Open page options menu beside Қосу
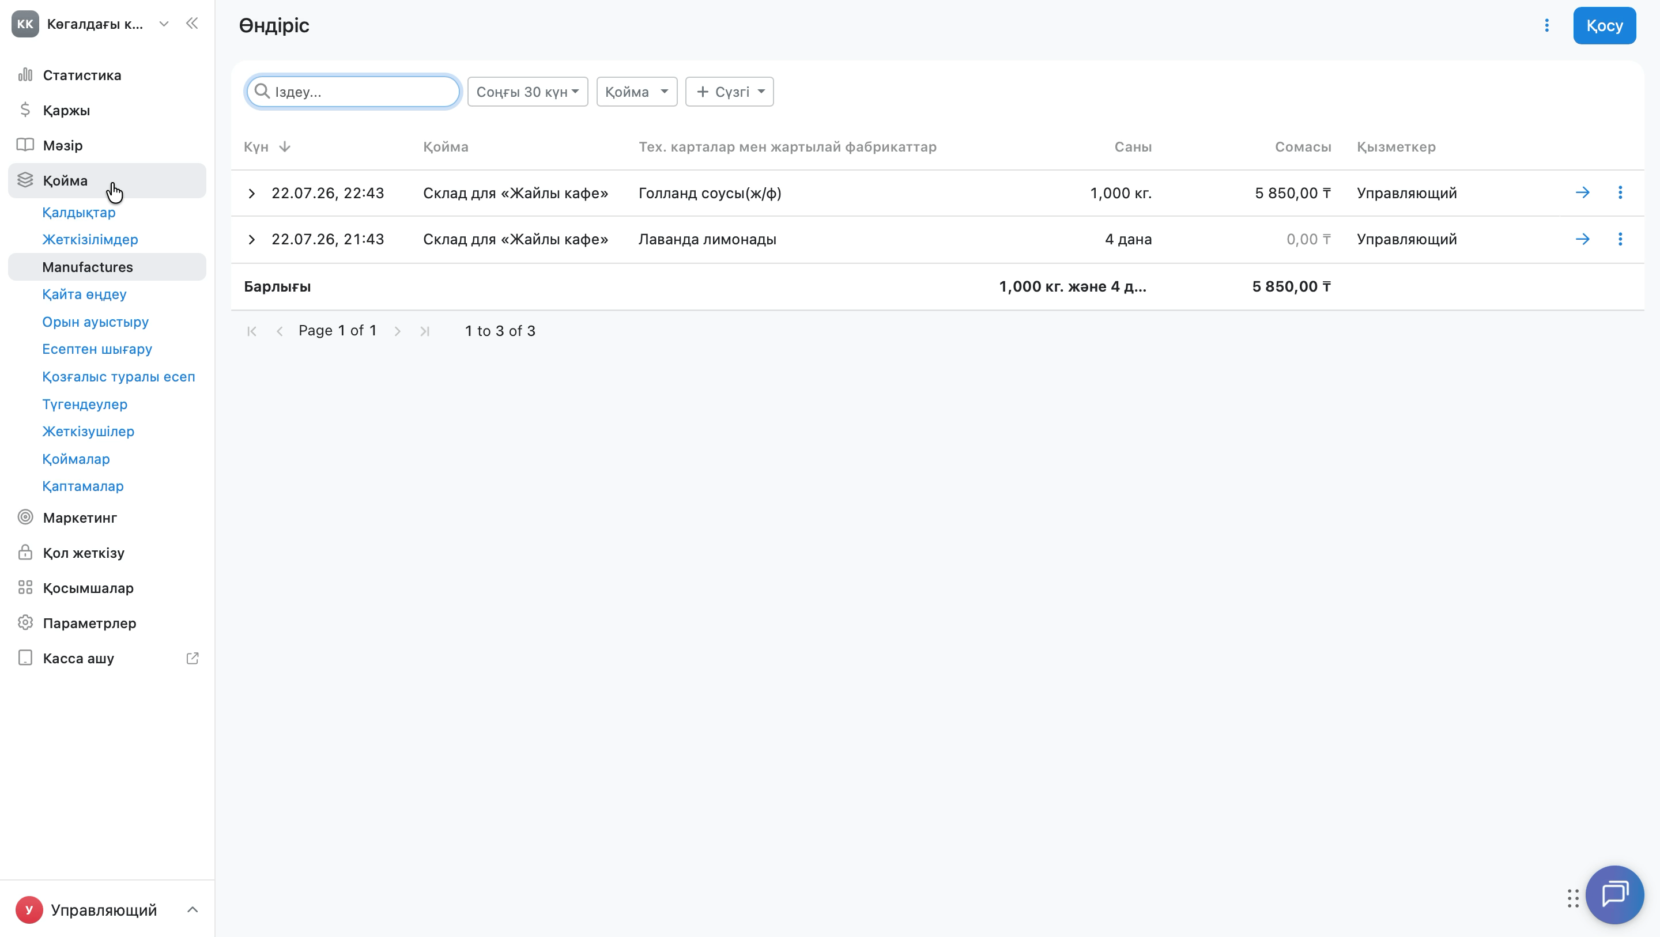 click(1546, 25)
